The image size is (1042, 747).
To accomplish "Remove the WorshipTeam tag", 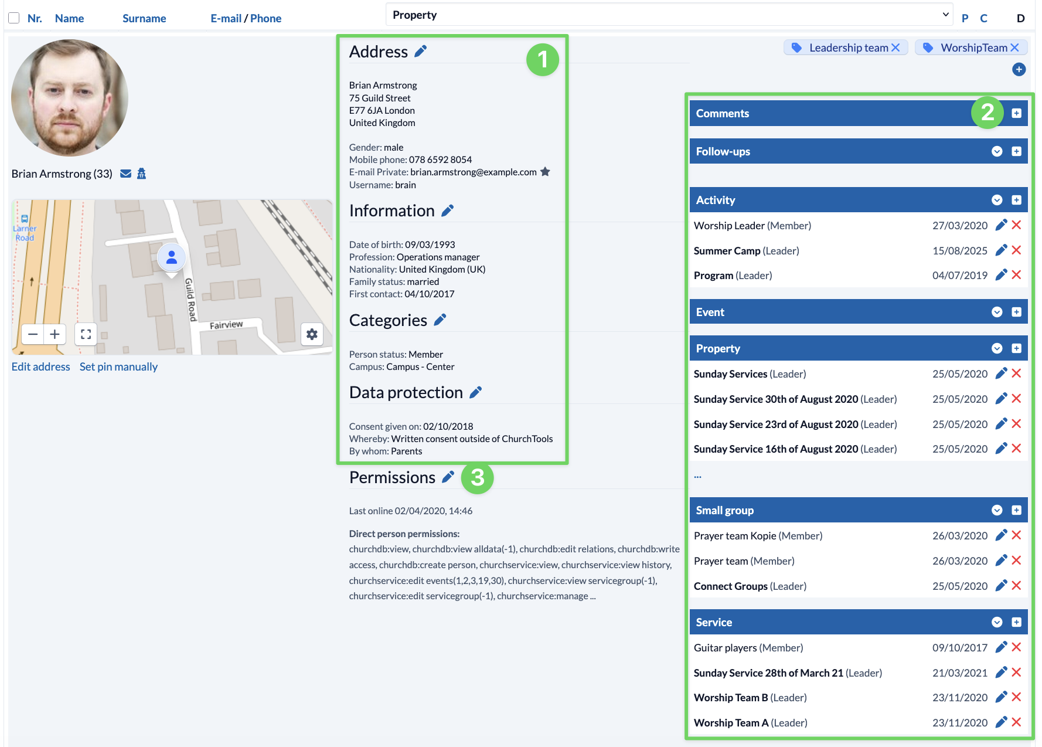I will 1014,47.
